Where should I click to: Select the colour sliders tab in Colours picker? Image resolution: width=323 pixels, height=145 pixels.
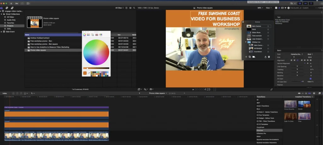pyautogui.click(x=88, y=35)
